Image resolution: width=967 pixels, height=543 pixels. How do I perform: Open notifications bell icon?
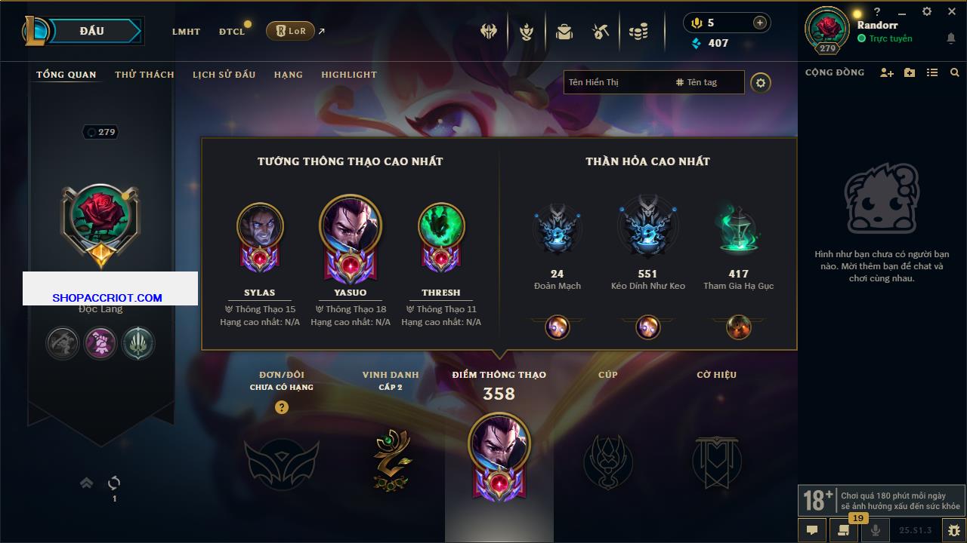950,38
